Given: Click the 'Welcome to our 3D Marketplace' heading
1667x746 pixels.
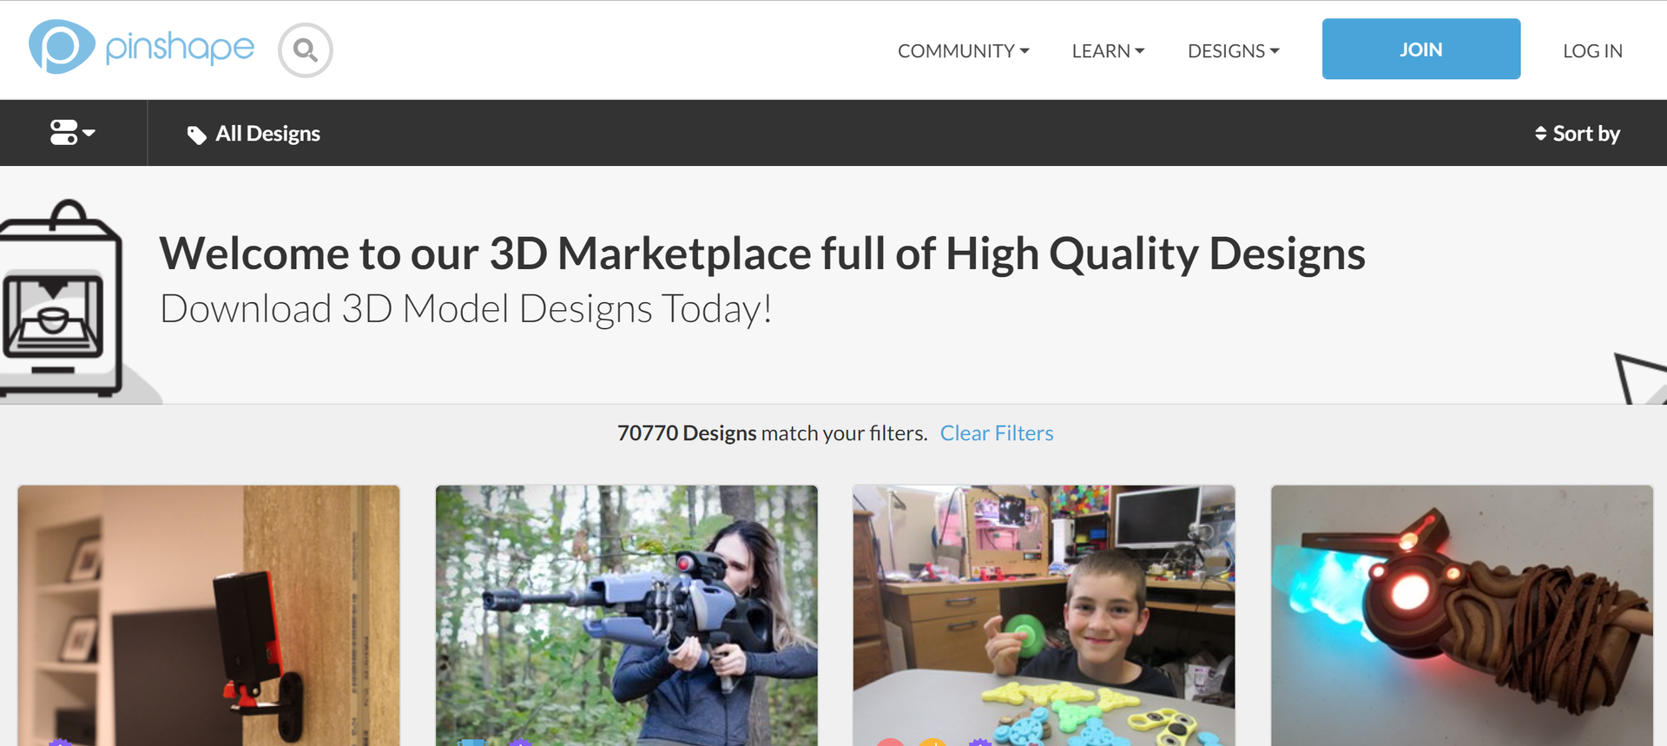Looking at the screenshot, I should click(x=762, y=254).
